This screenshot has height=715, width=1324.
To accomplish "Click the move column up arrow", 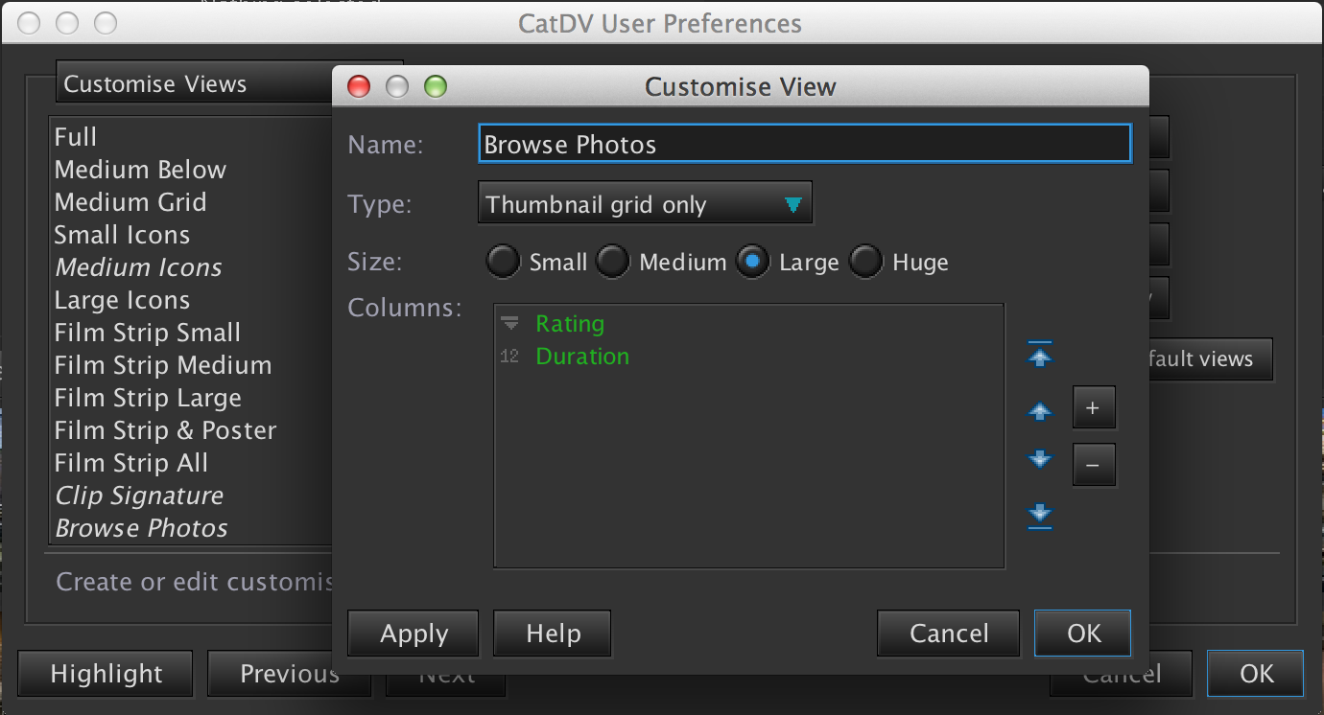I will 1040,411.
